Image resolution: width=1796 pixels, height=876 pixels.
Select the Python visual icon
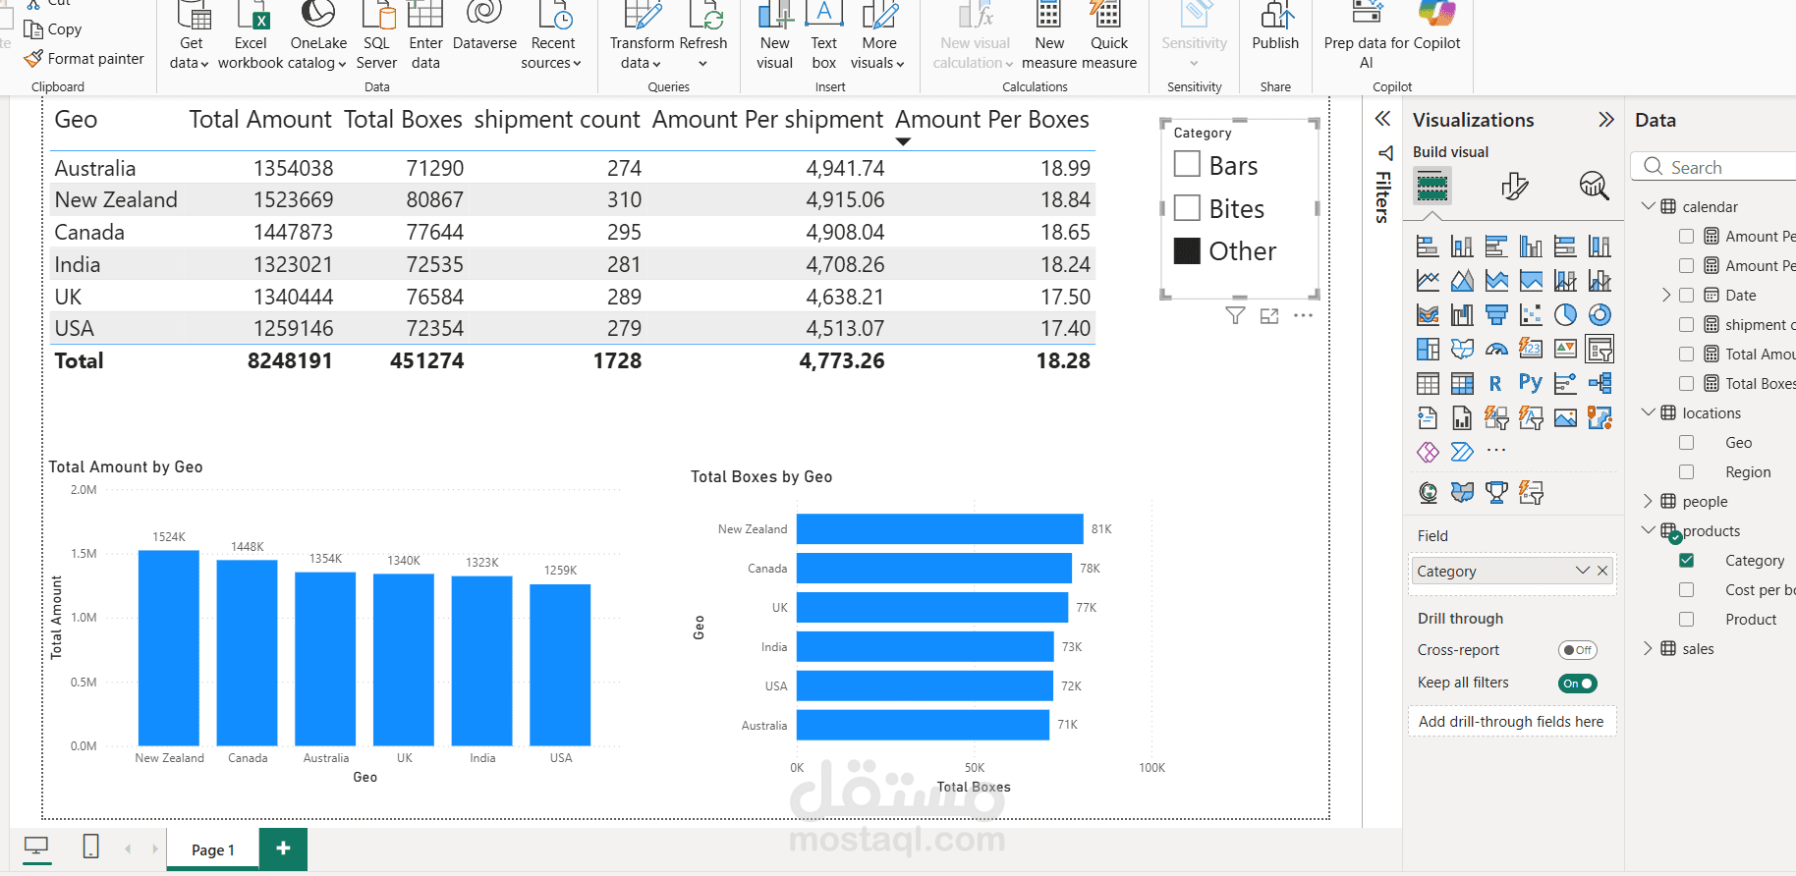point(1531,383)
